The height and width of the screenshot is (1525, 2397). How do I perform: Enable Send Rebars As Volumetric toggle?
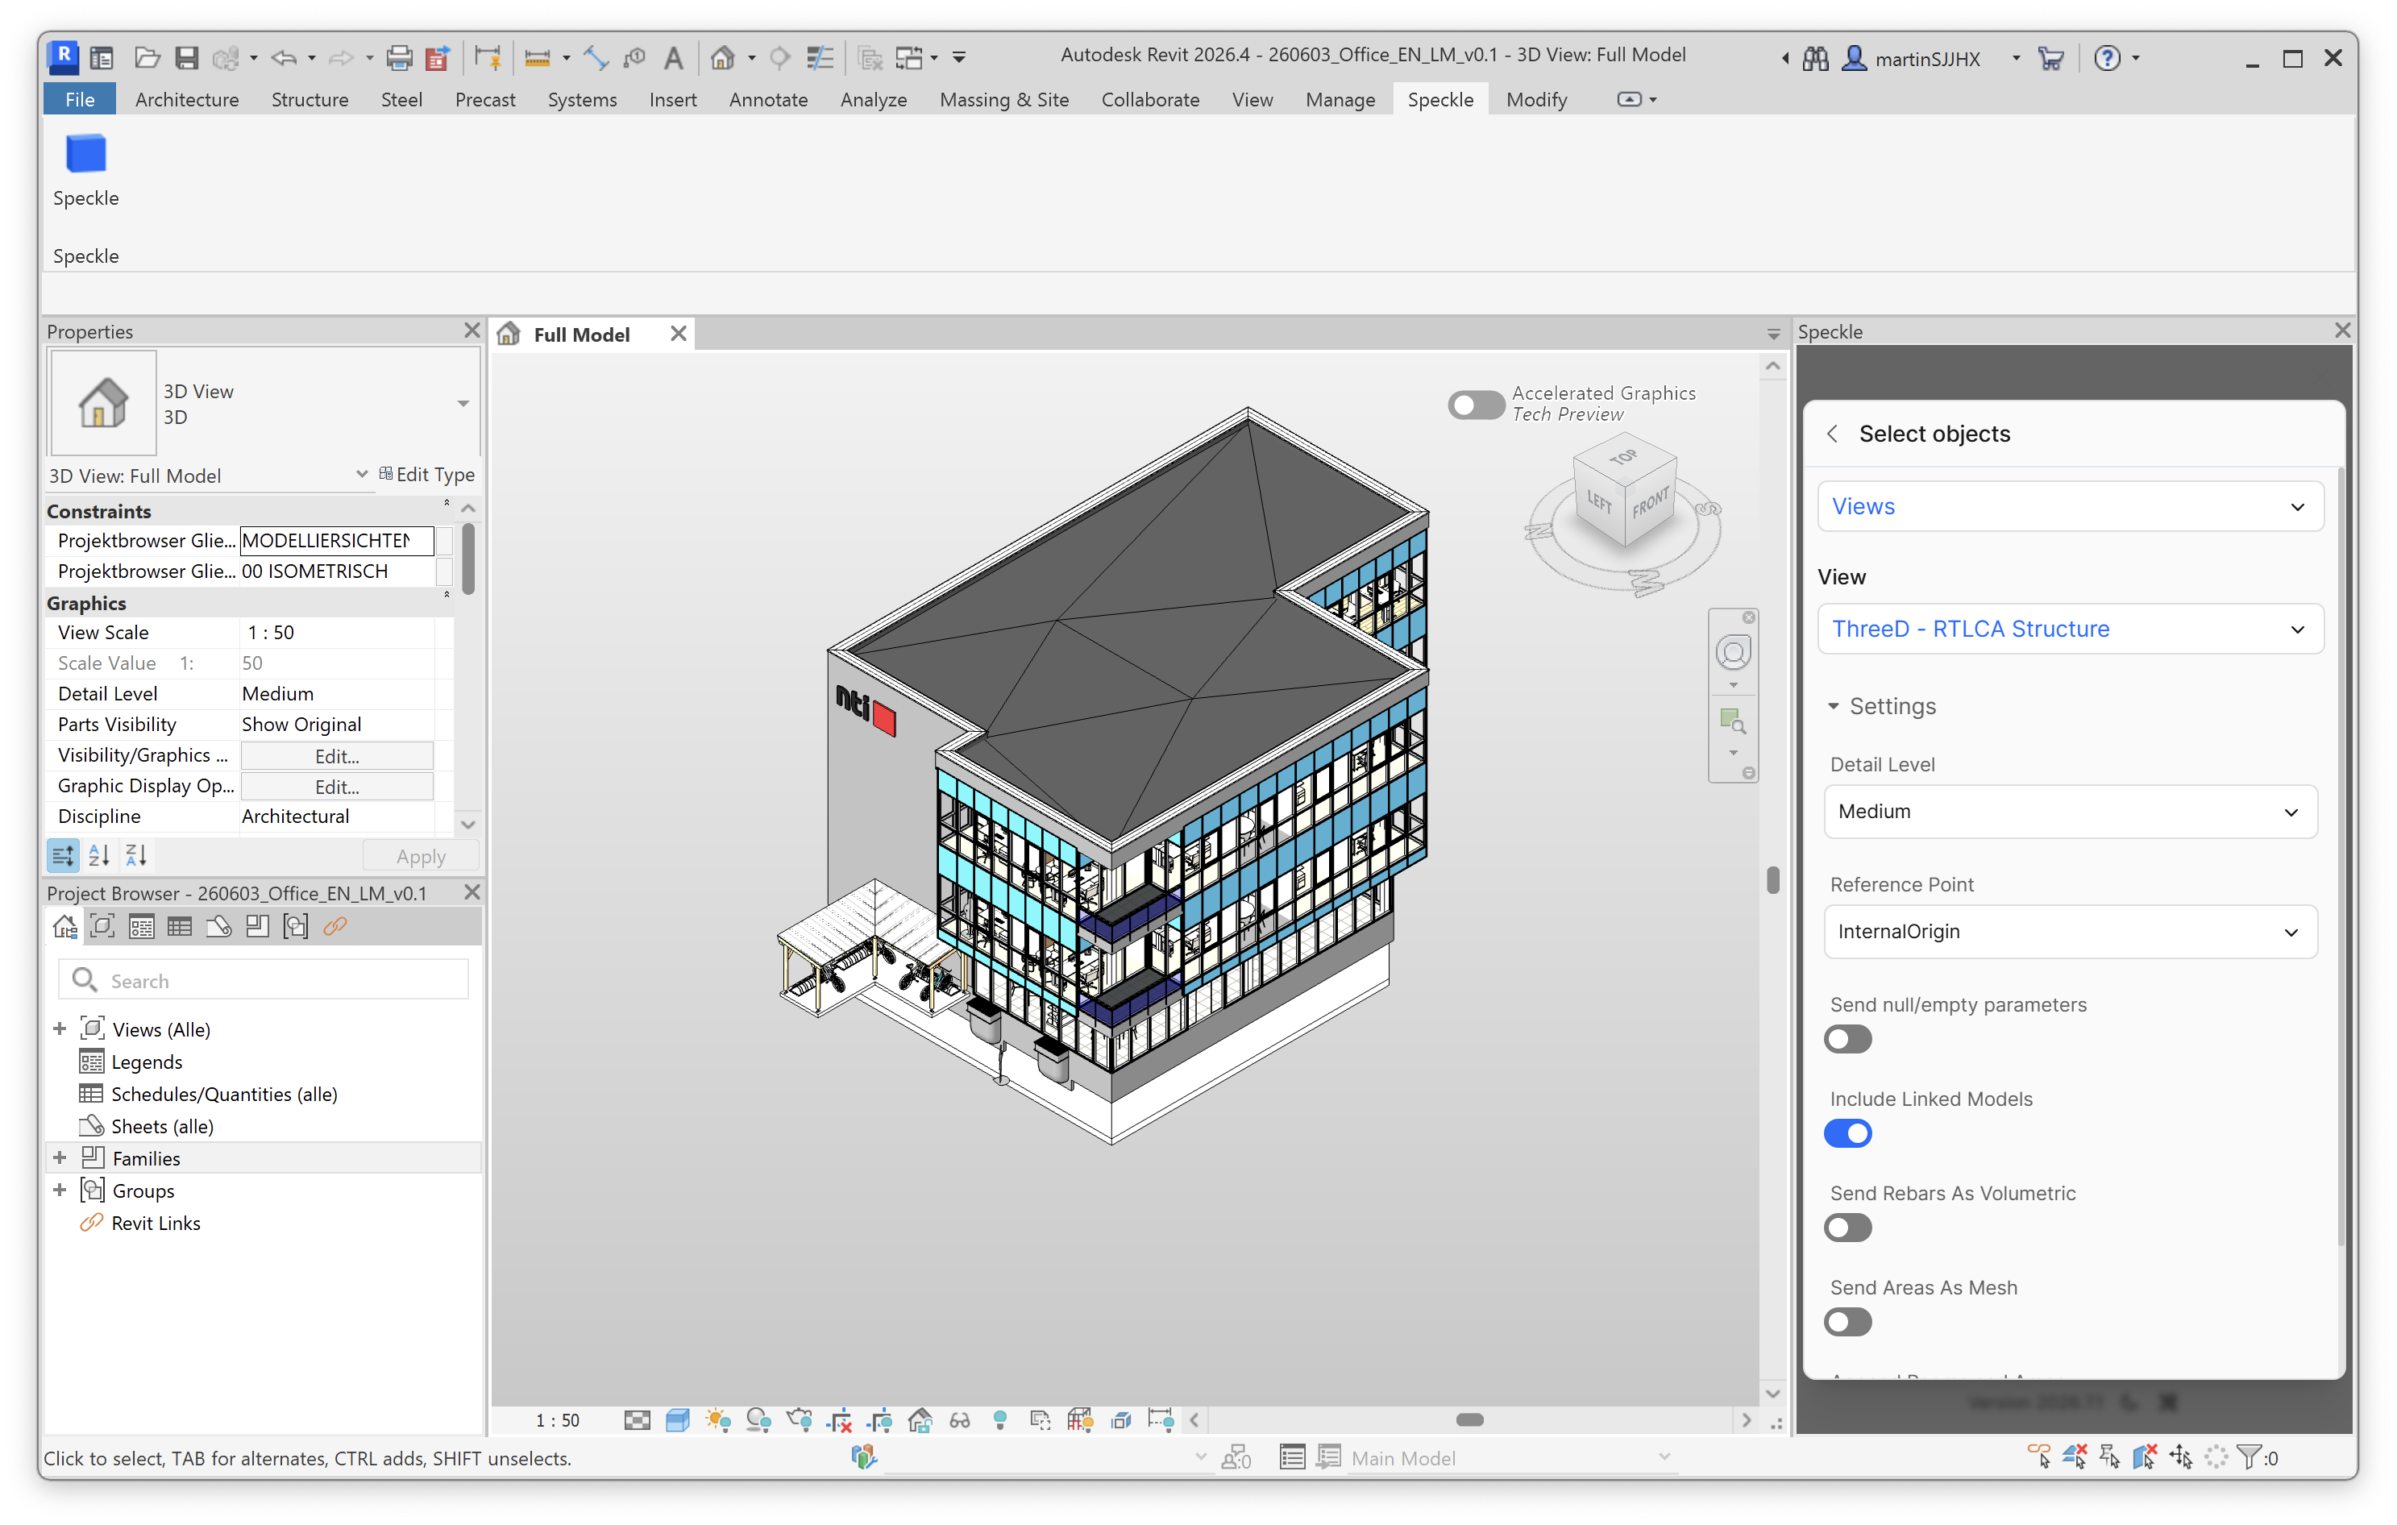(x=1847, y=1228)
